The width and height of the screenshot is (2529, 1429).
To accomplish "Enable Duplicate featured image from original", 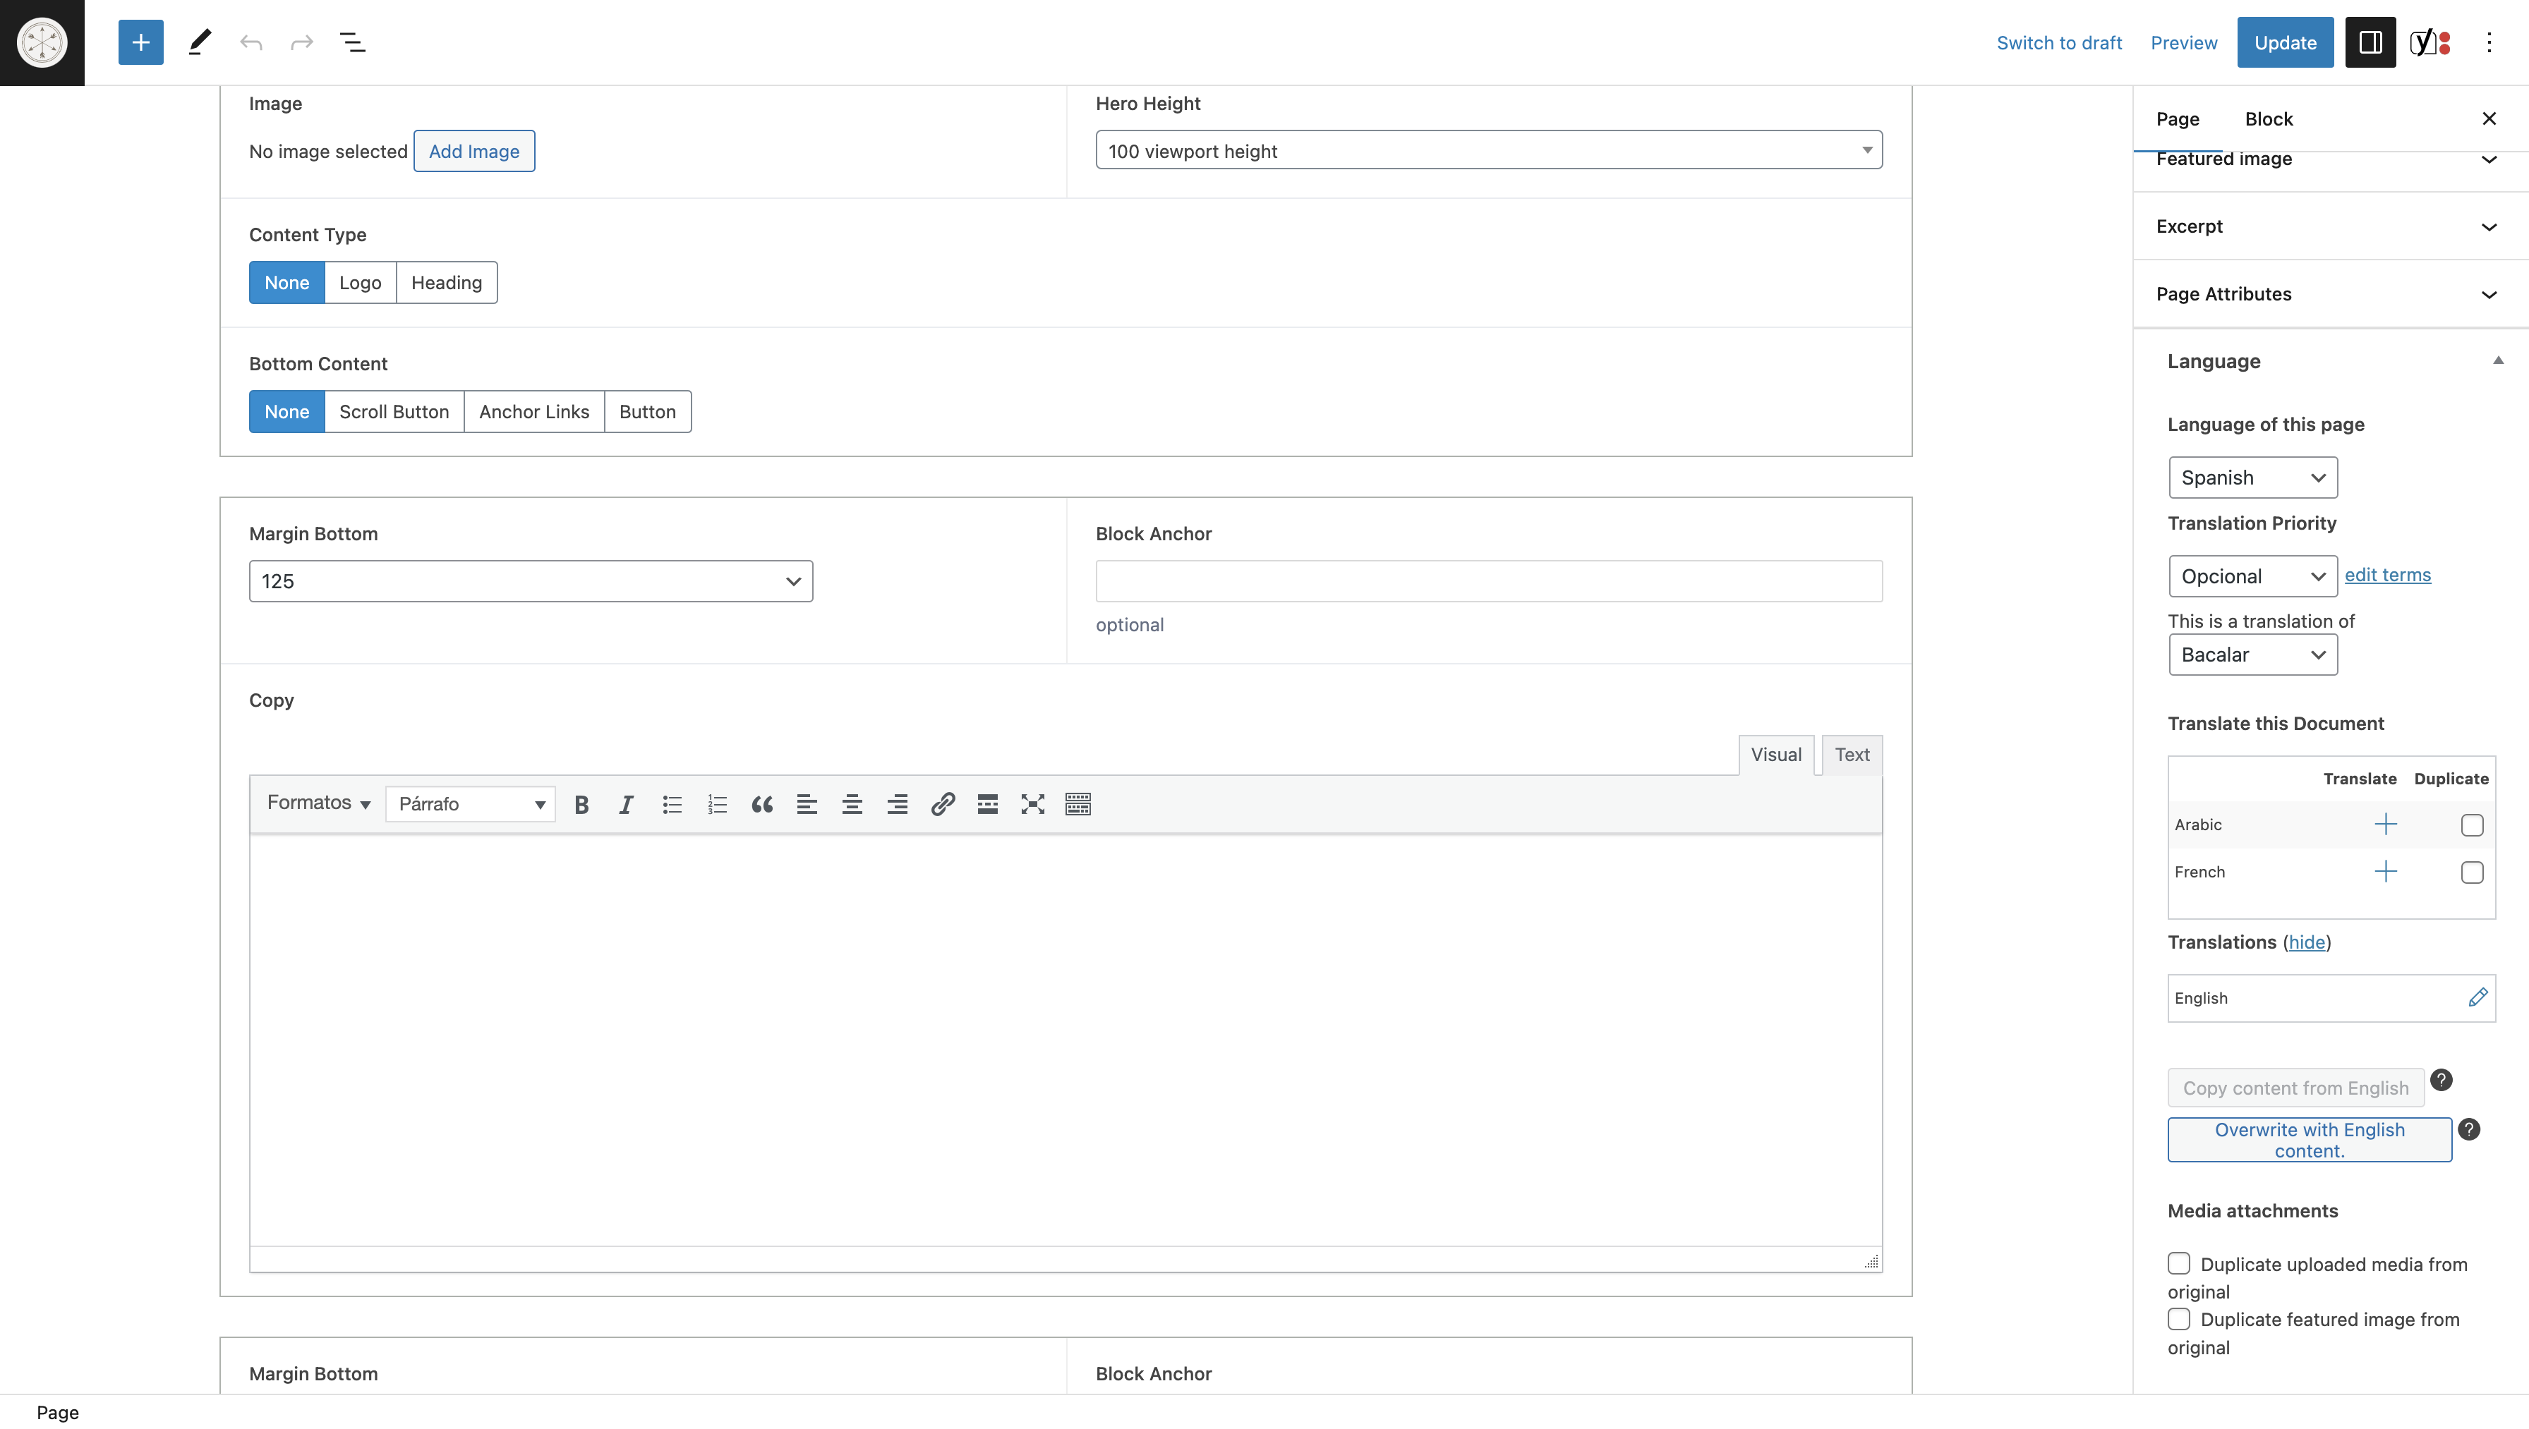I will coord(2178,1319).
